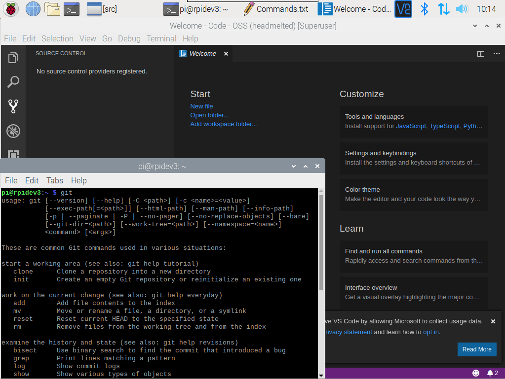Open the Debug view in activity bar

click(x=13, y=131)
